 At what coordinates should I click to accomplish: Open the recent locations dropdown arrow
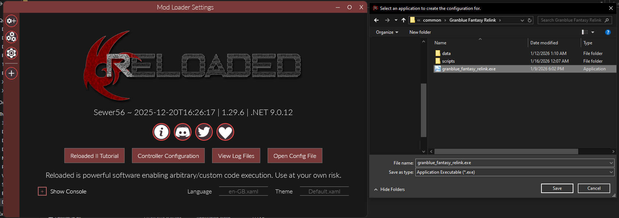tap(396, 20)
